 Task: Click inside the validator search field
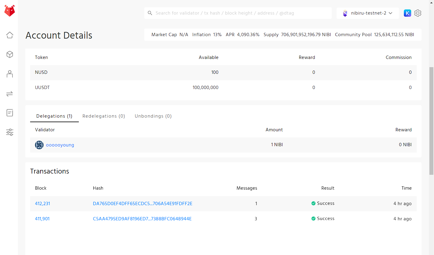238,13
